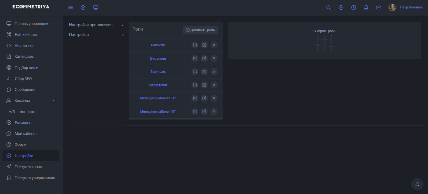
Task: Click the search icon in top bar
Action: 329,7
